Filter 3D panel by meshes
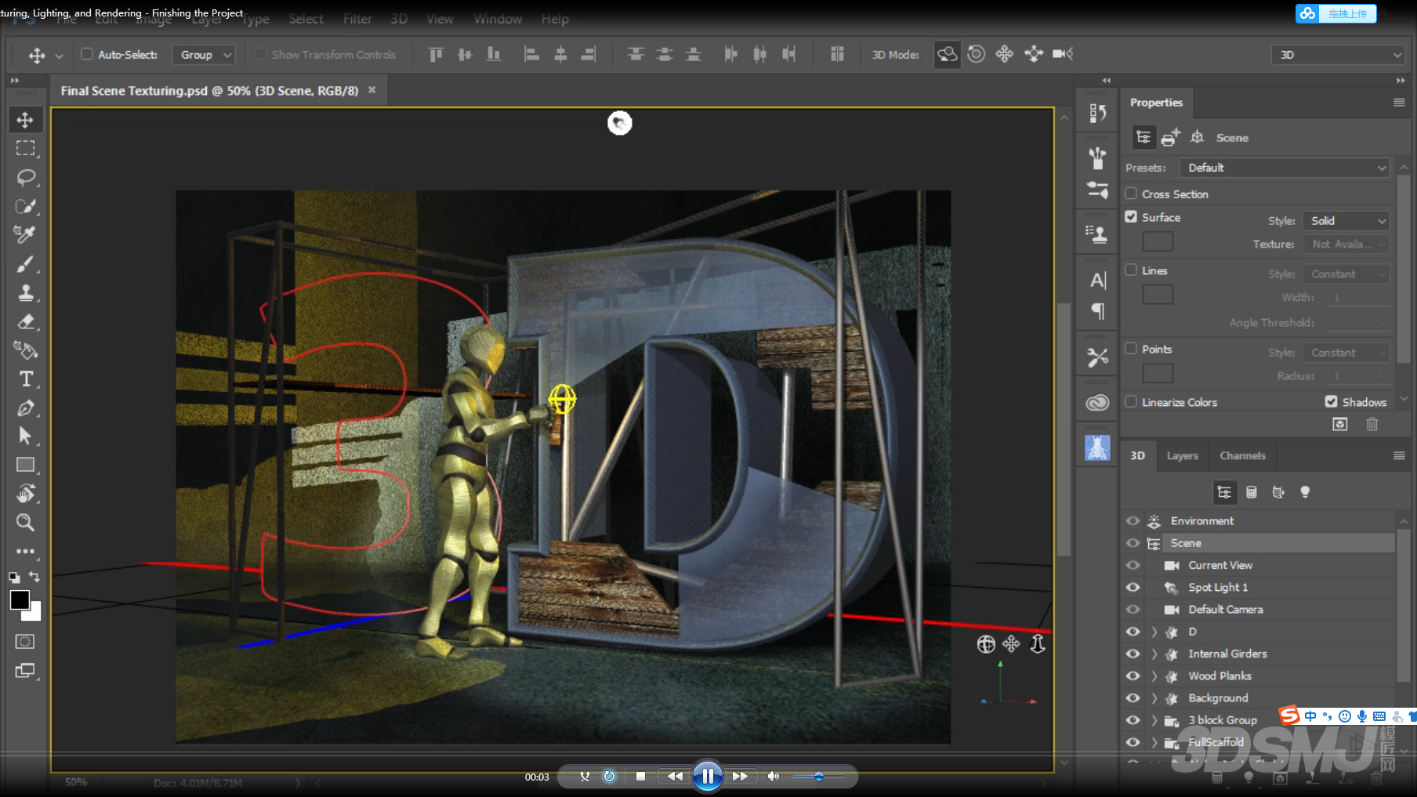 tap(1252, 492)
